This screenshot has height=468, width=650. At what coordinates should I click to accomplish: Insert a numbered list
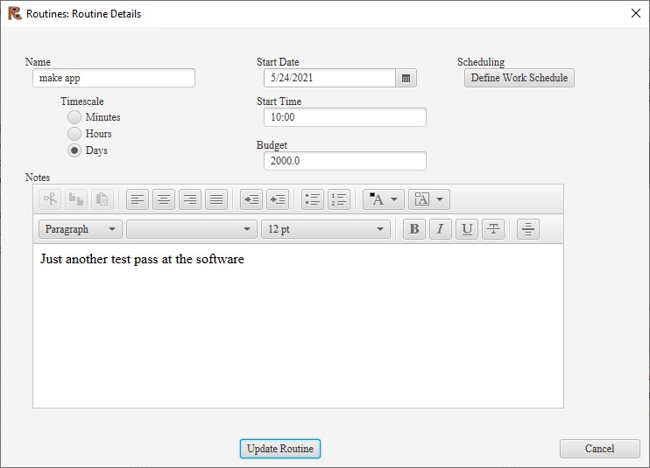[x=339, y=199]
